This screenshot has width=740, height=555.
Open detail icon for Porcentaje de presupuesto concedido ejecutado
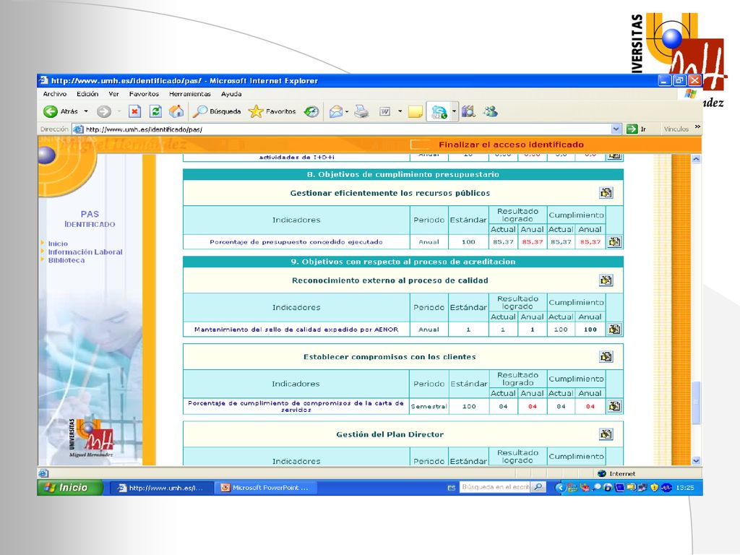614,241
